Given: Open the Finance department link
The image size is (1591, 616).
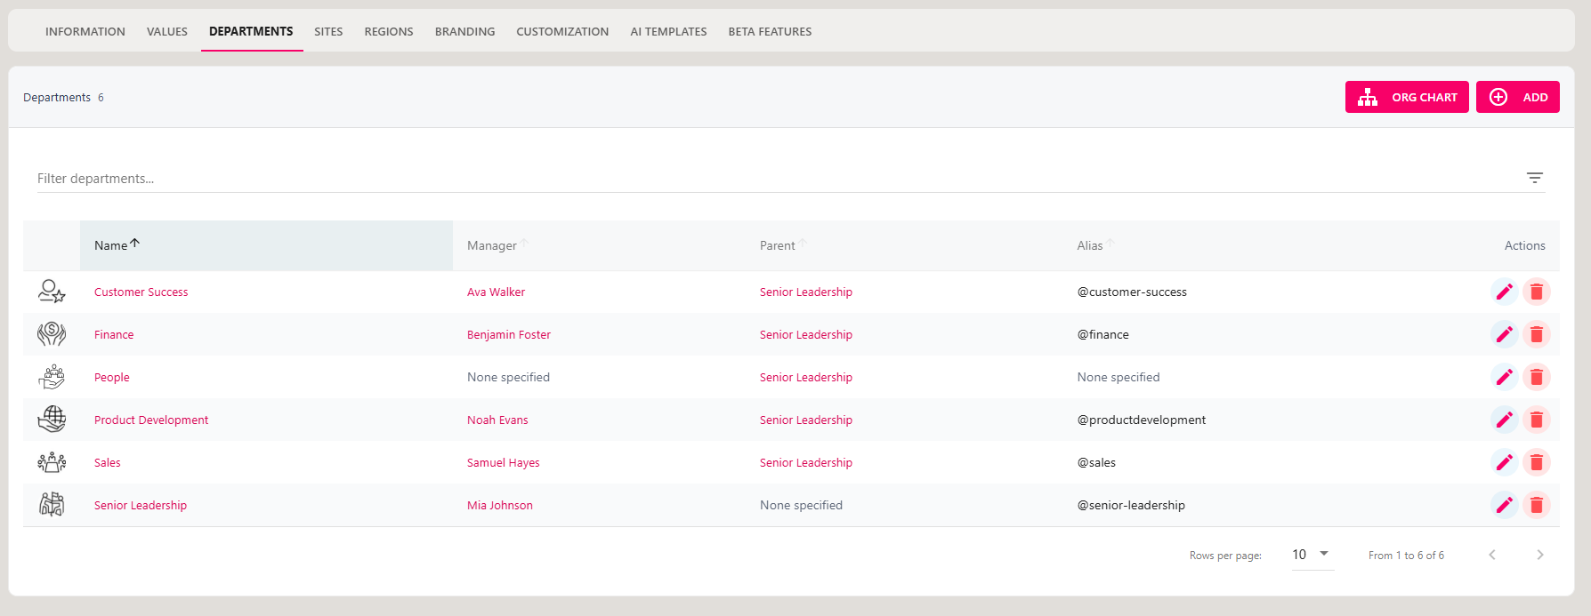Looking at the screenshot, I should point(114,334).
